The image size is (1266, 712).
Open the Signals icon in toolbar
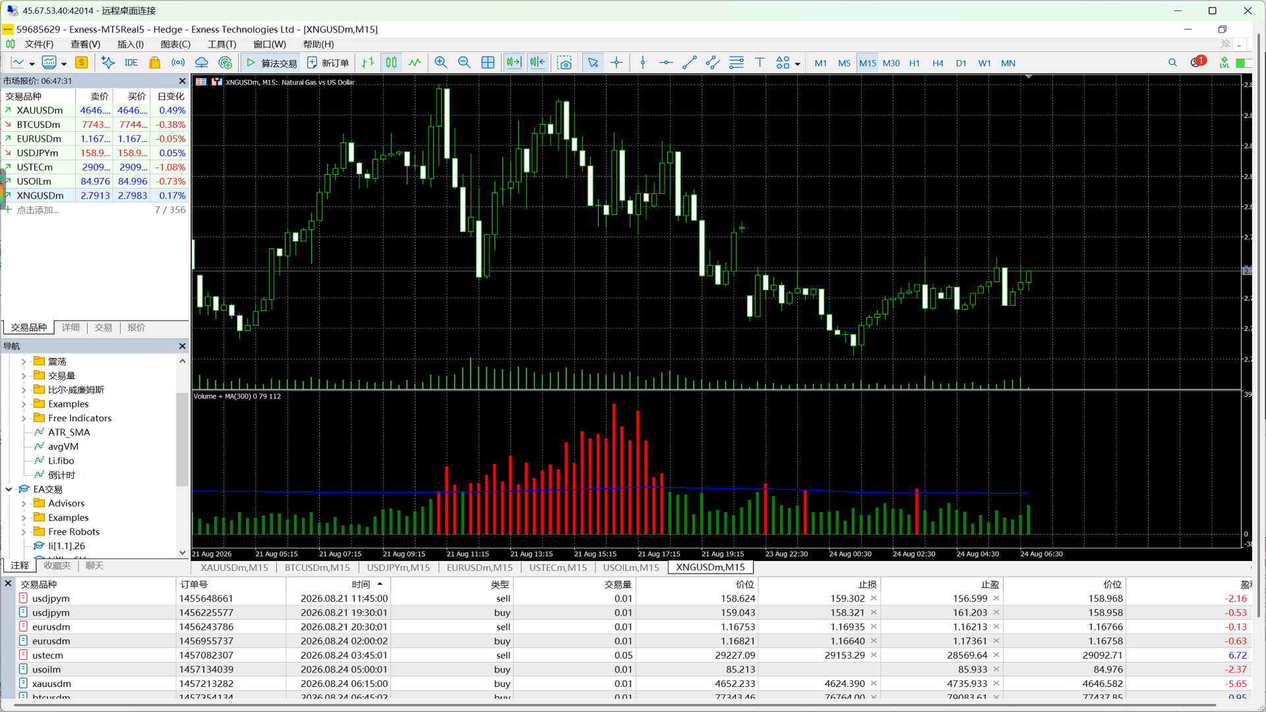click(178, 63)
